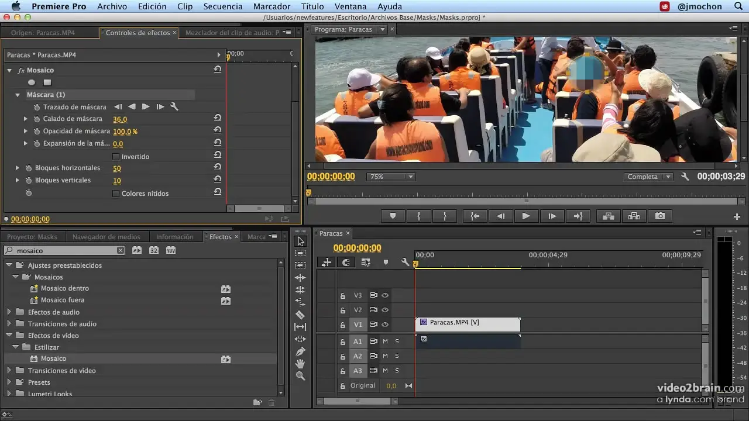Select the Razor tool in tools panel
This screenshot has width=749, height=421.
[300, 315]
